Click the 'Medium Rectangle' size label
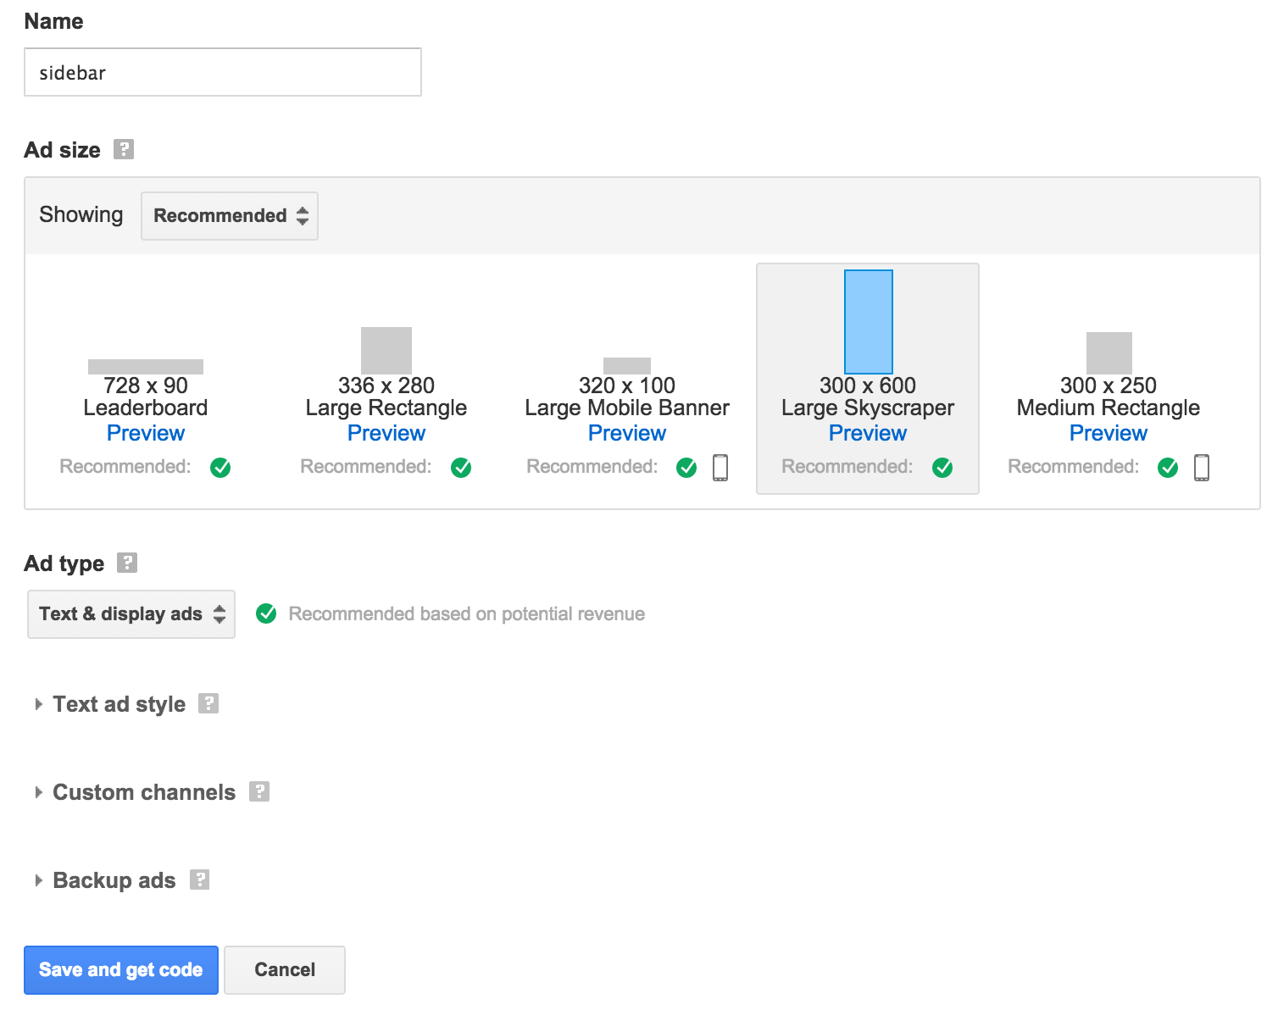Viewport: 1278px width, 1010px height. tap(1109, 408)
